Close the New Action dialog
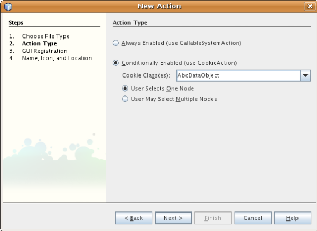The height and width of the screenshot is (231, 317). [x=310, y=6]
